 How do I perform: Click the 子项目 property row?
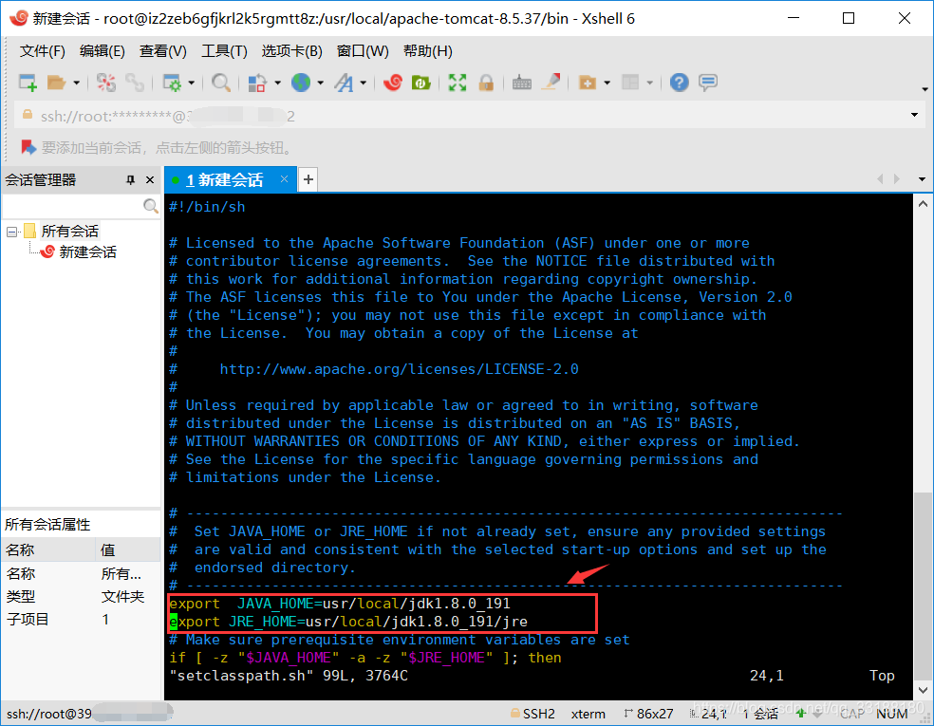coord(81,620)
